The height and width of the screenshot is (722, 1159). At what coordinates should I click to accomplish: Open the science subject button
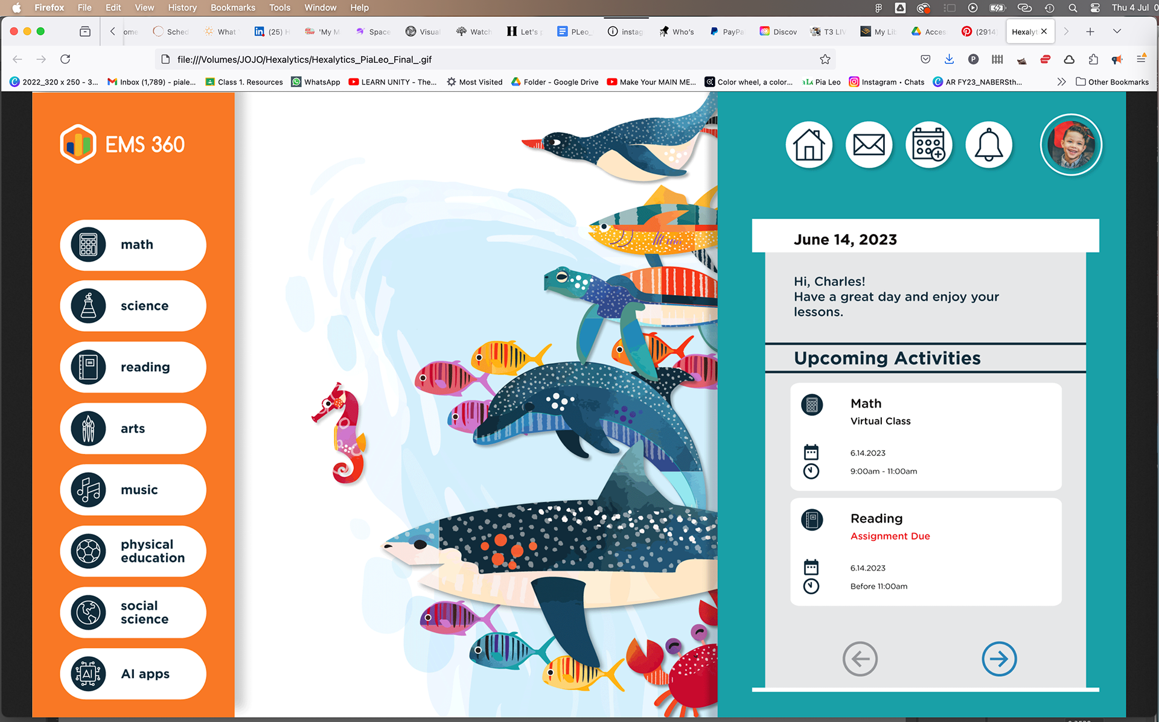pyautogui.click(x=133, y=306)
